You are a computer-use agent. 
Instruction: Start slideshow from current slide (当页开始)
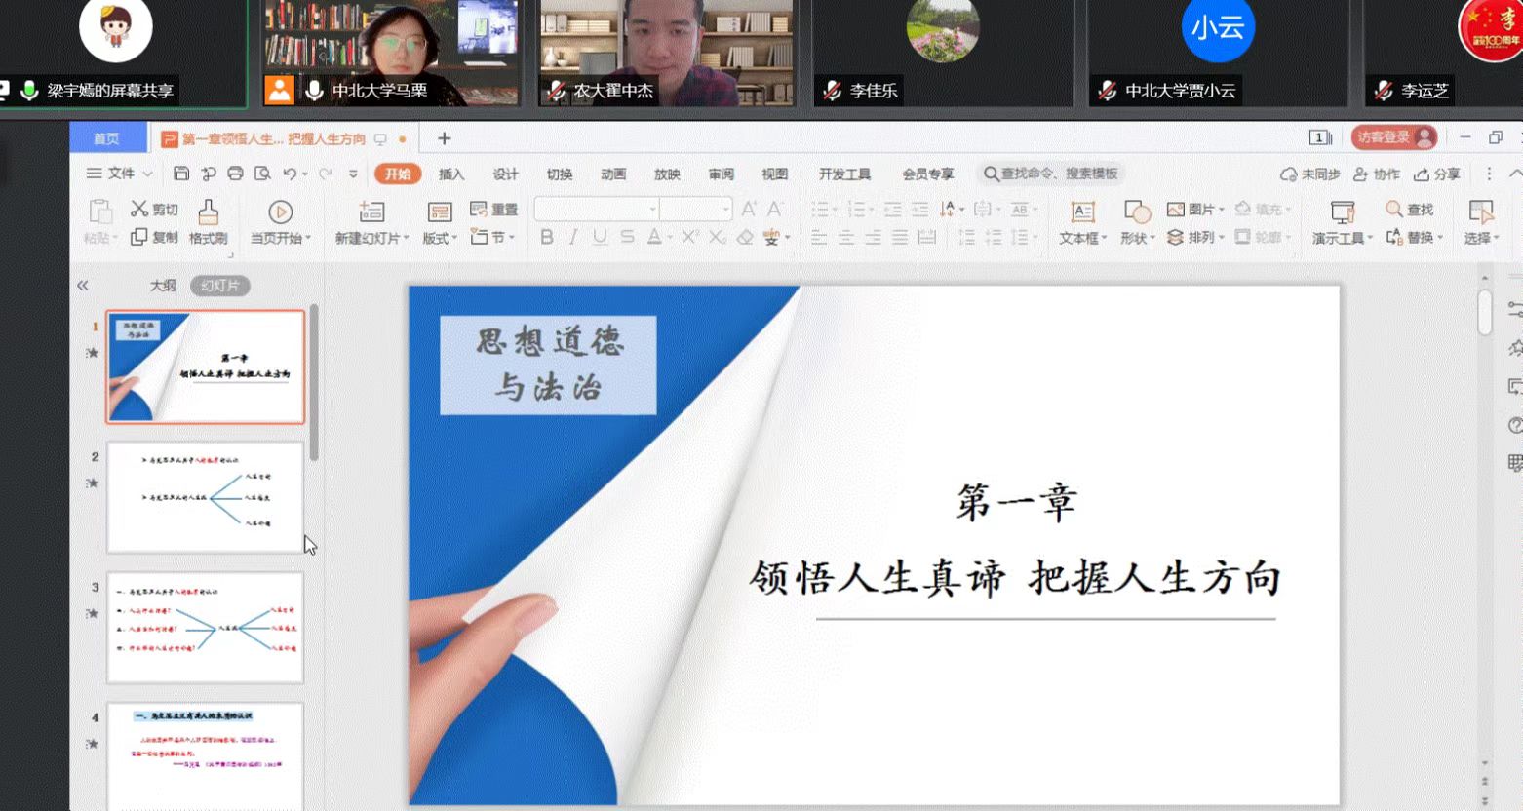tap(280, 222)
